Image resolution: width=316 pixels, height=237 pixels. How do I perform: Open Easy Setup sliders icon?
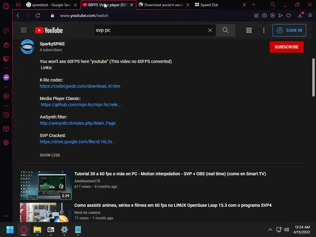(310, 15)
